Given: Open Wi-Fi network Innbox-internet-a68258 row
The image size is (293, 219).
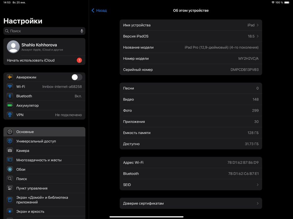Looking at the screenshot, I should tap(44, 86).
